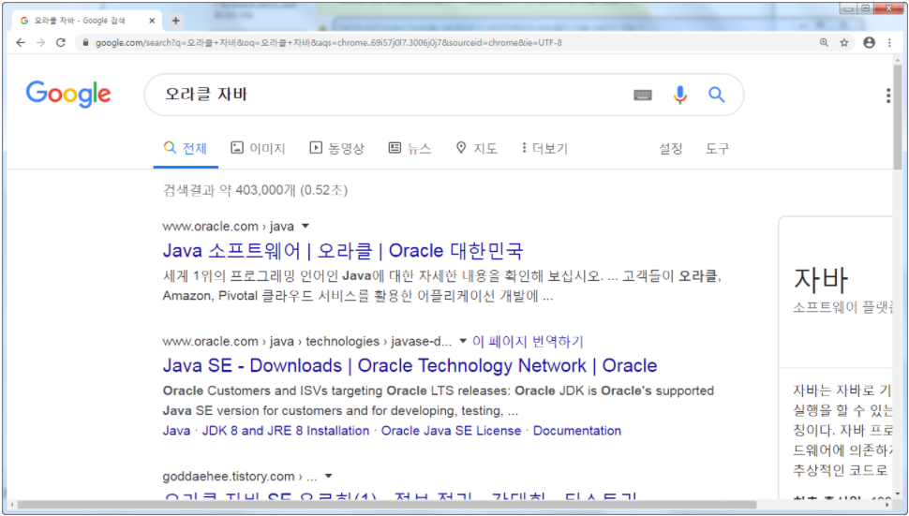Image resolution: width=909 pixels, height=516 pixels.
Task: Click the address bar URL
Action: coord(328,42)
